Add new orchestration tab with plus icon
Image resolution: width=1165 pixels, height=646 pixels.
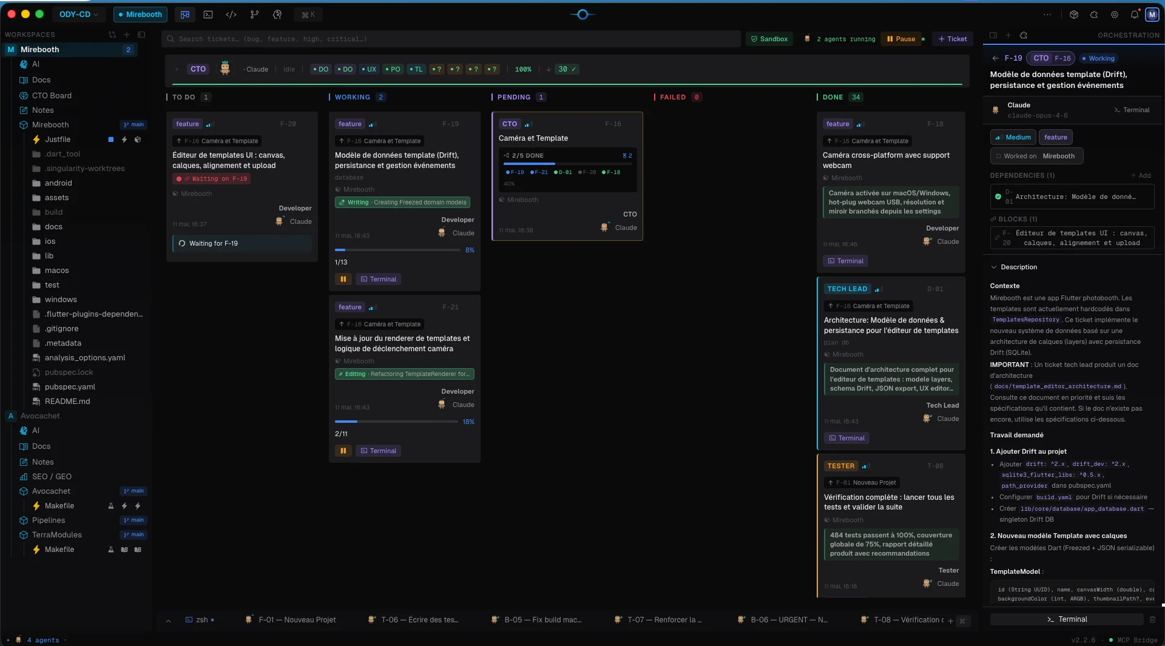[x=1008, y=35]
